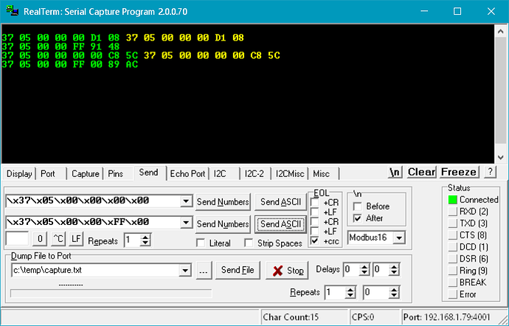Uncheck the After newline checkbox
509x326 pixels.
(x=357, y=218)
